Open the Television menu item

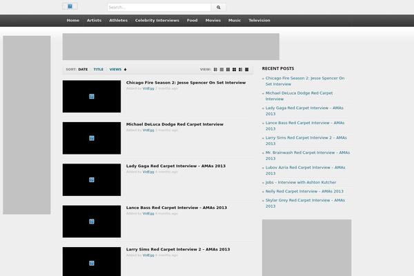coord(259,20)
